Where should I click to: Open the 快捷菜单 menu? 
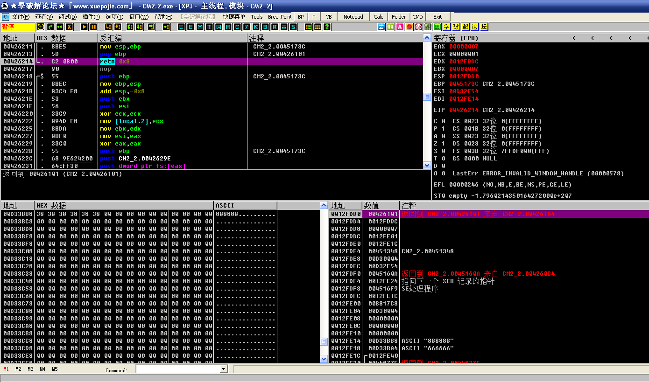pyautogui.click(x=234, y=16)
